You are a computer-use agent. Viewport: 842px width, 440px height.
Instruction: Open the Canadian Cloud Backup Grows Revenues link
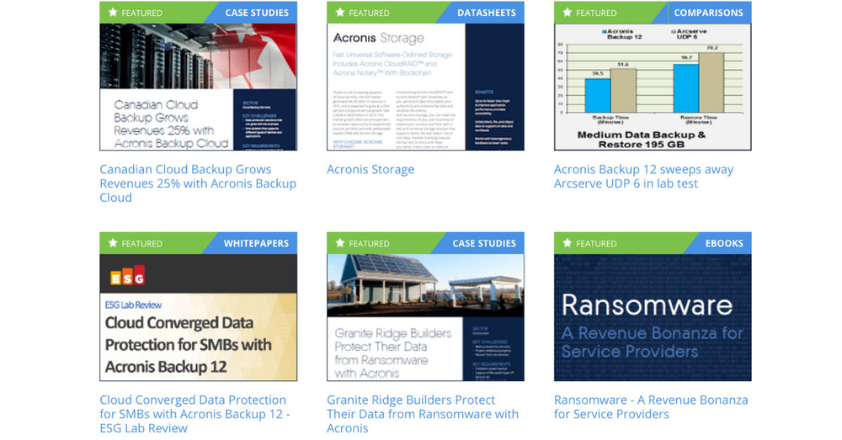[x=198, y=183]
